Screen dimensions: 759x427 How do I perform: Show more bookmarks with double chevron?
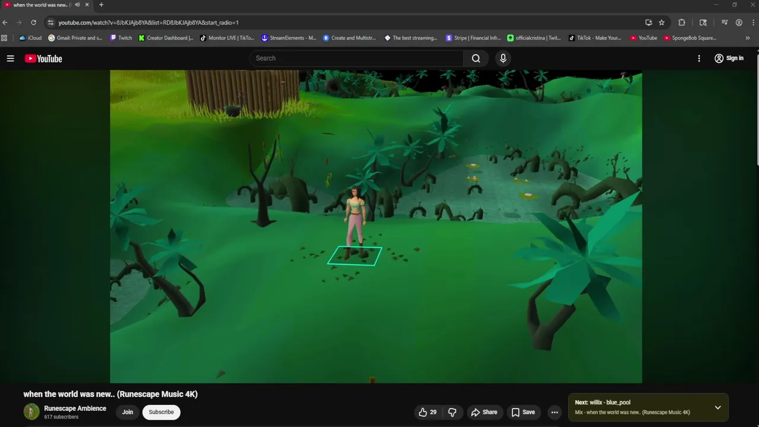(748, 38)
